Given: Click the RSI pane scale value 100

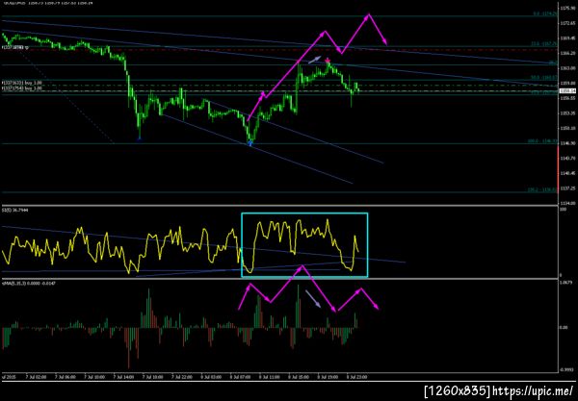Looking at the screenshot, I should point(564,210).
